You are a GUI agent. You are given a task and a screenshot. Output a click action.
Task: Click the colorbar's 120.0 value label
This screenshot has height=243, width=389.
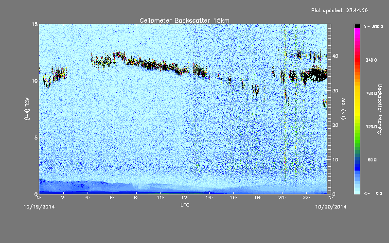371,127
